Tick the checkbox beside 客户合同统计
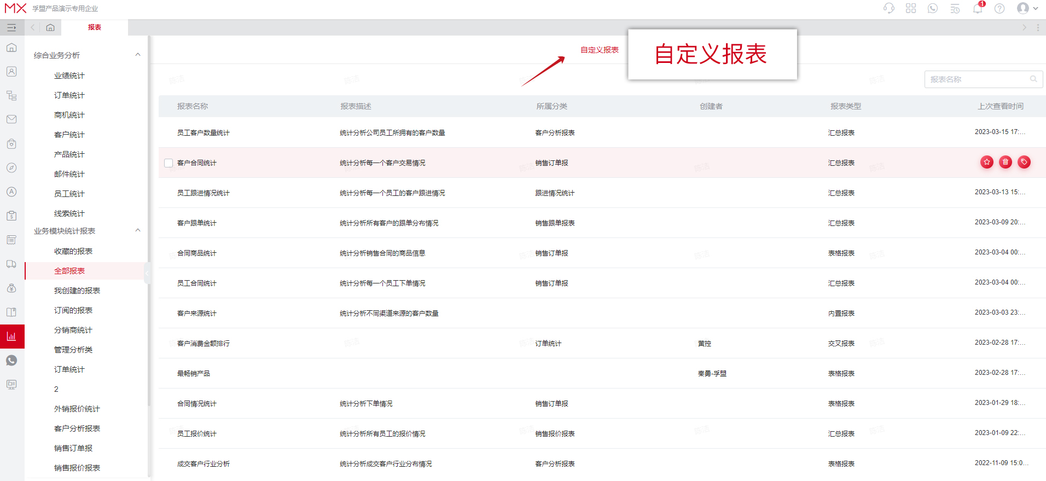 (x=168, y=163)
